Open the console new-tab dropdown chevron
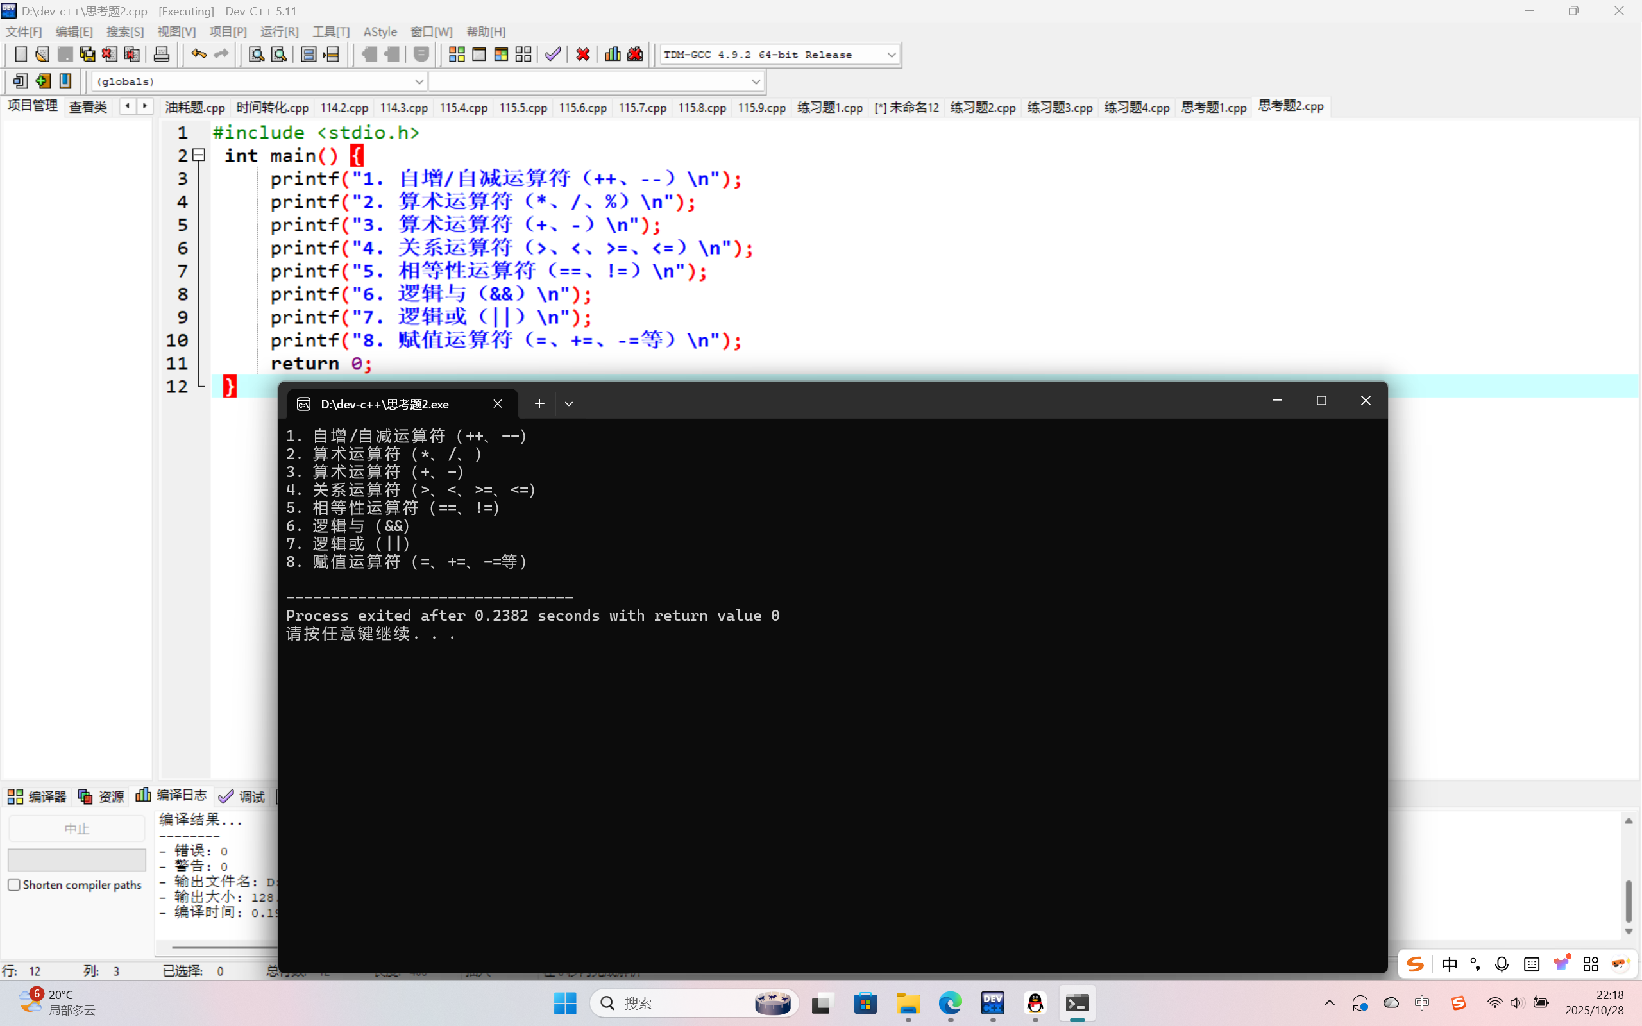Viewport: 1642px width, 1026px height. click(x=568, y=404)
